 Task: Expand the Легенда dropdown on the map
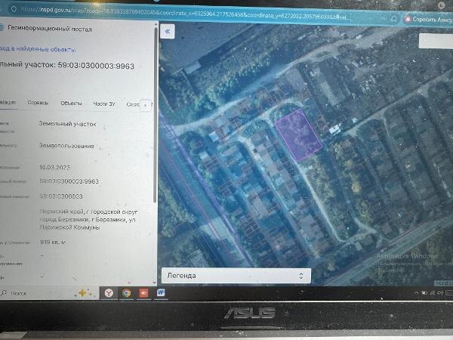236,276
